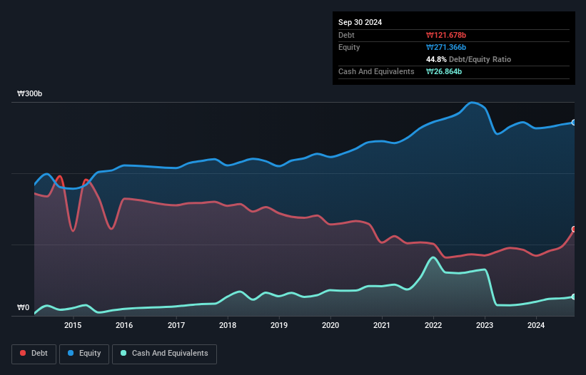Click the Debt row label in tooltip
Image resolution: width=586 pixels, height=375 pixels.
click(x=346, y=35)
